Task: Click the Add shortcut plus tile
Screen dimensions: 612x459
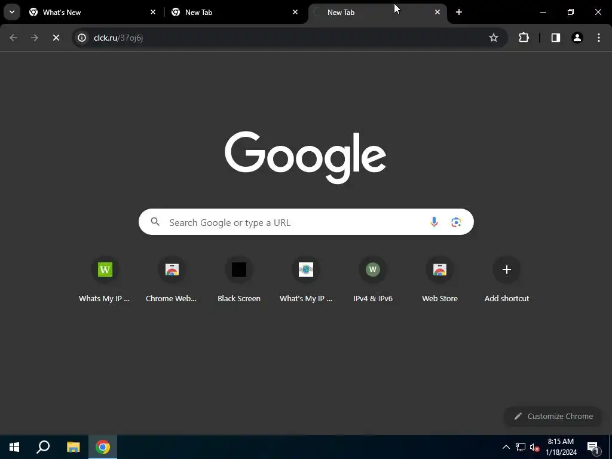Action: pos(507,279)
